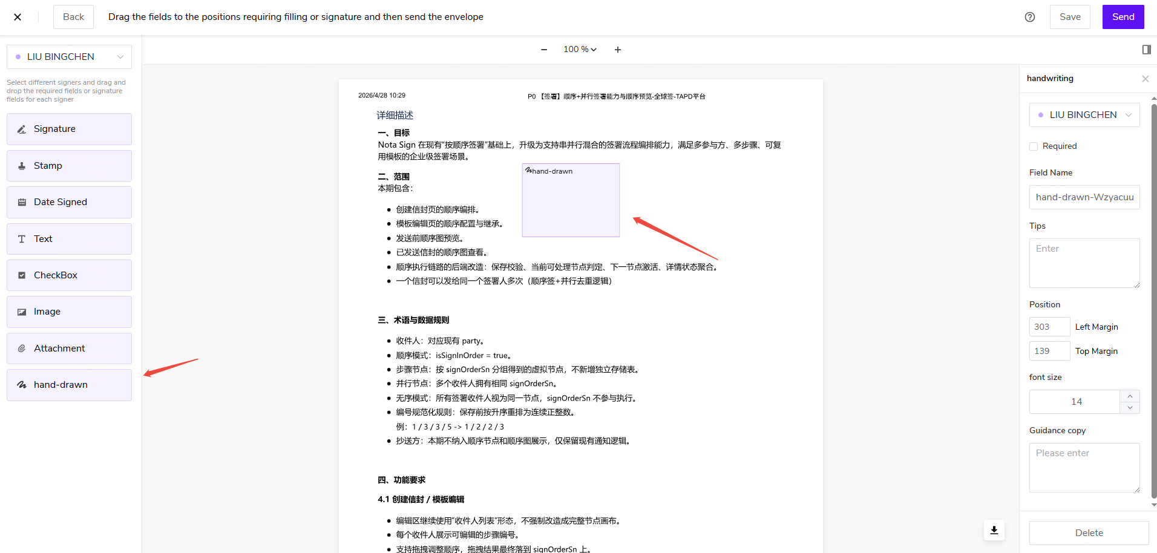Select the hand-drawn field
Screen dimensions: 1157x553
pyautogui.click(x=69, y=385)
